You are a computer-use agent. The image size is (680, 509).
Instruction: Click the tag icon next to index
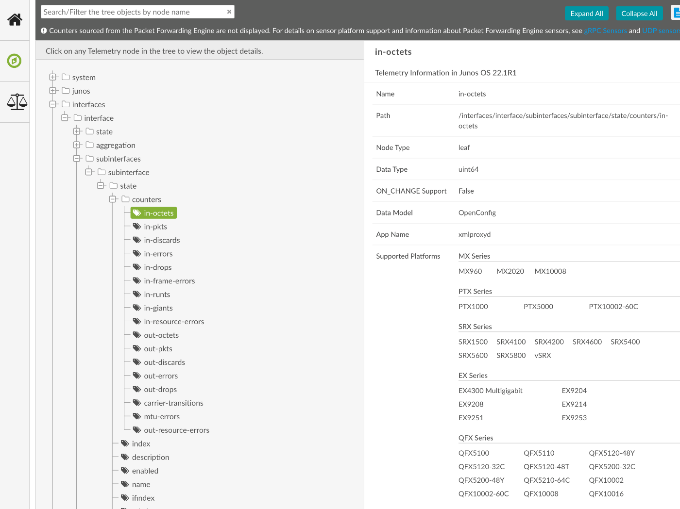pyautogui.click(x=125, y=443)
